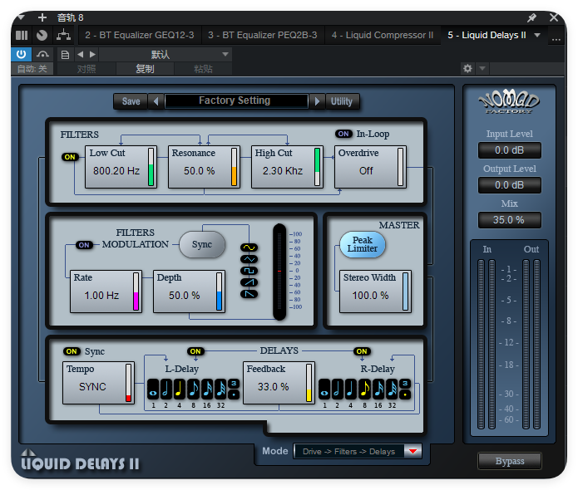Open the Utility button

coord(342,101)
